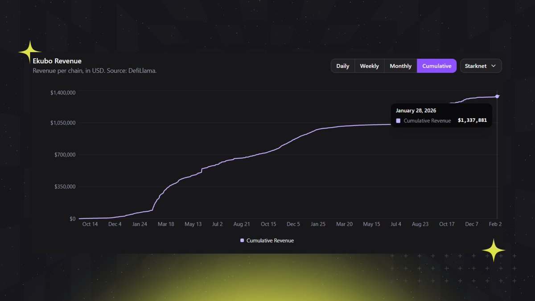Click the Dec 7 x-axis label

click(471, 224)
